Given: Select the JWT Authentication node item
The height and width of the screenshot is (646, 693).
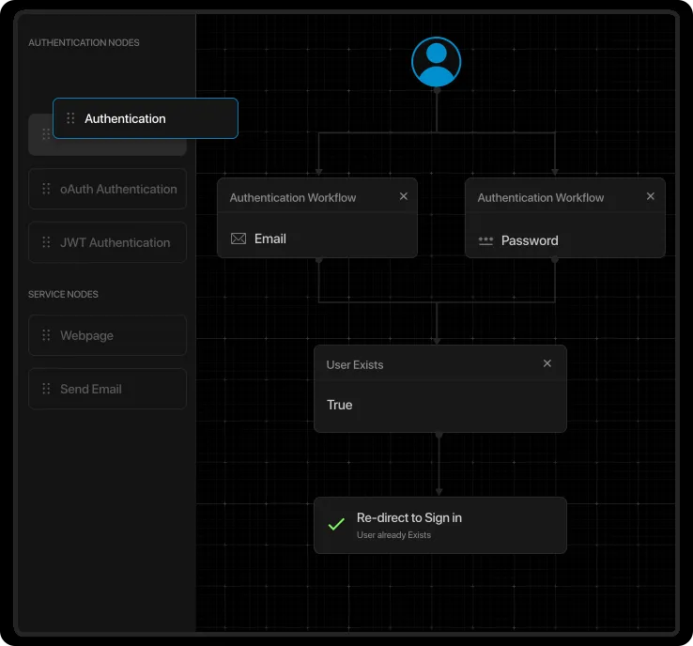Looking at the screenshot, I should coord(115,242).
